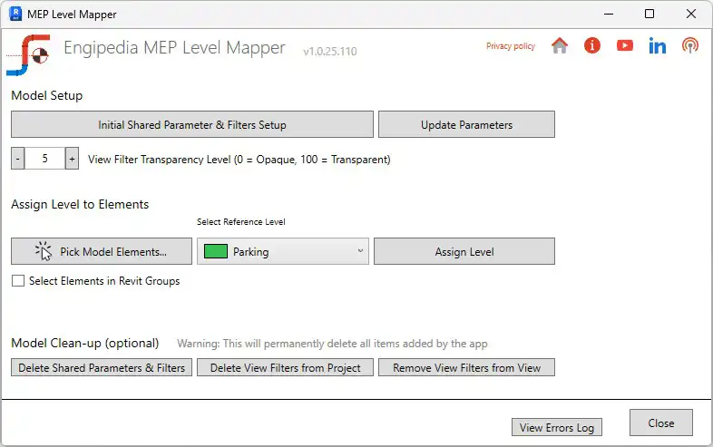
Task: Open View Errors Log
Action: [x=557, y=427]
